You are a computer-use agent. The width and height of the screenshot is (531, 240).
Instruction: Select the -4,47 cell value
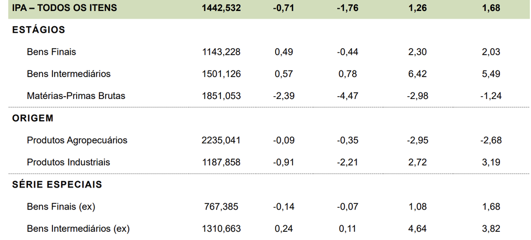[348, 96]
